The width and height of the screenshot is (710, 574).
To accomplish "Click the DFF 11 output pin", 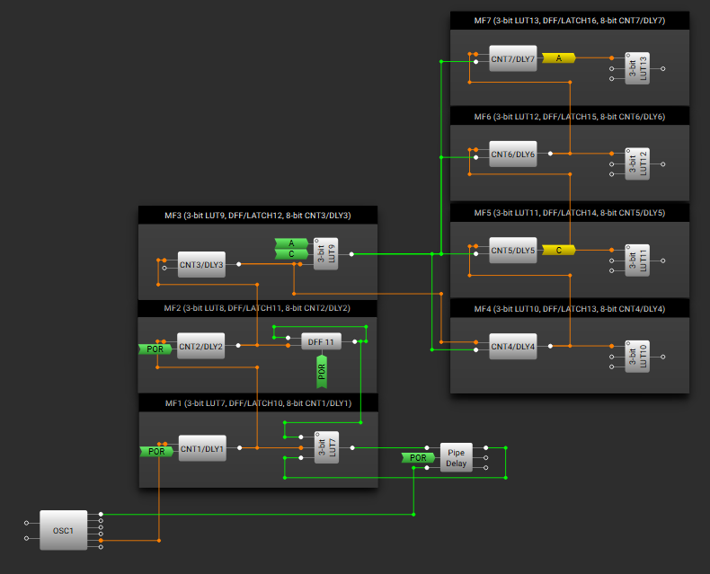I will coord(355,341).
